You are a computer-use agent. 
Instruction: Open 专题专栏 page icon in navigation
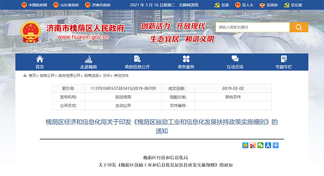[x=284, y=59]
